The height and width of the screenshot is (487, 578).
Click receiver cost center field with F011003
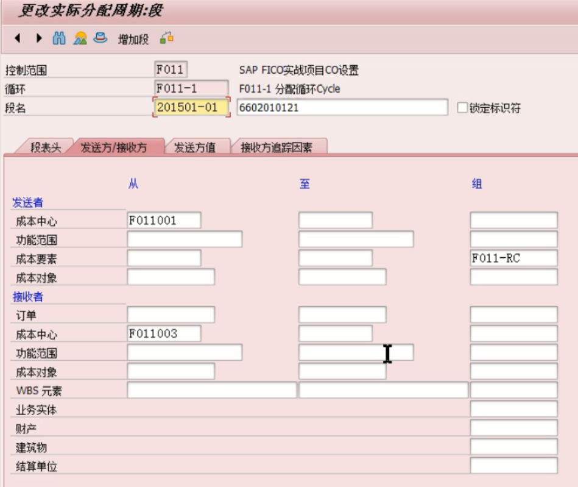click(x=163, y=332)
